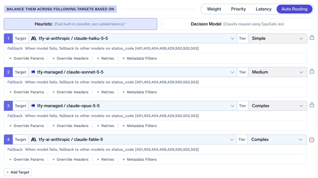Add Override Headers for claude-fable-5 target
Image resolution: width=318 pixels, height=178 pixels.
tap(70, 159)
